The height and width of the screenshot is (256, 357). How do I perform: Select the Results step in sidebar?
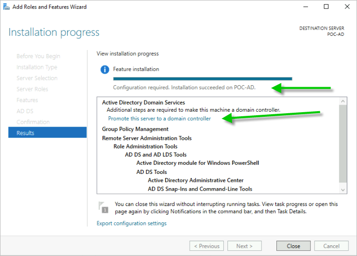(47, 133)
